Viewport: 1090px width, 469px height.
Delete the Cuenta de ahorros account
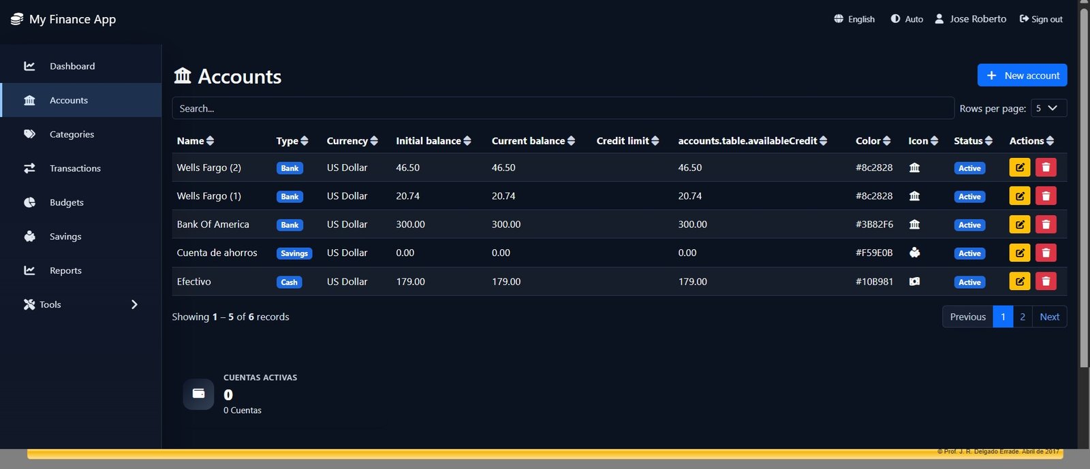click(1046, 253)
